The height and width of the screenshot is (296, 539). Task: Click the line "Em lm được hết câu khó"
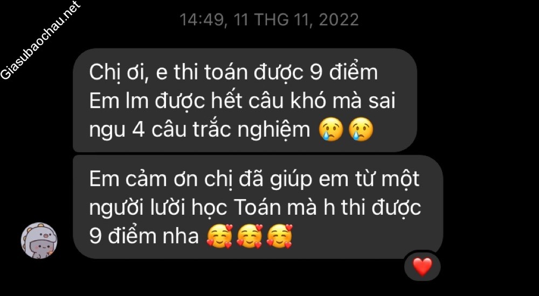pyautogui.click(x=242, y=102)
